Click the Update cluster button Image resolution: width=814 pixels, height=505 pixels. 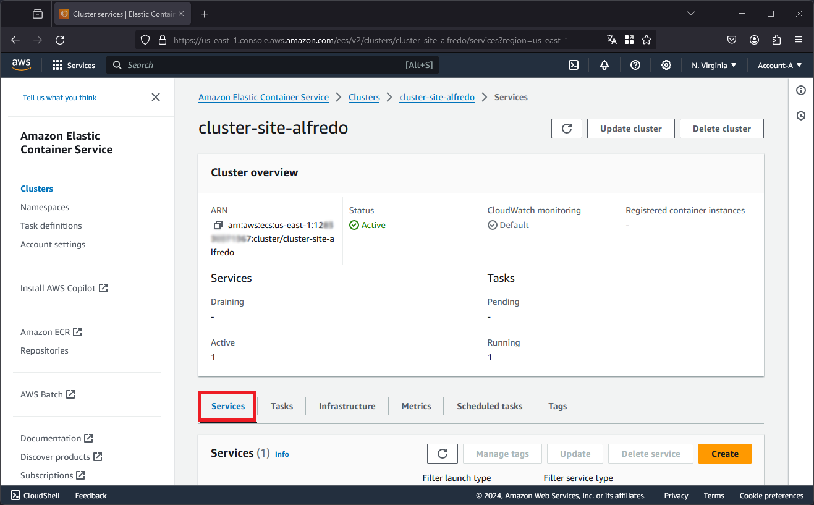pyautogui.click(x=631, y=129)
